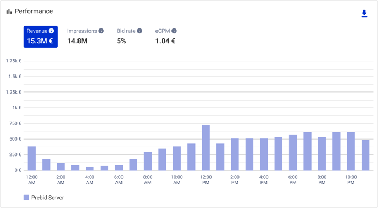
Task: Click the Performance bar chart icon
Action: (x=9, y=11)
